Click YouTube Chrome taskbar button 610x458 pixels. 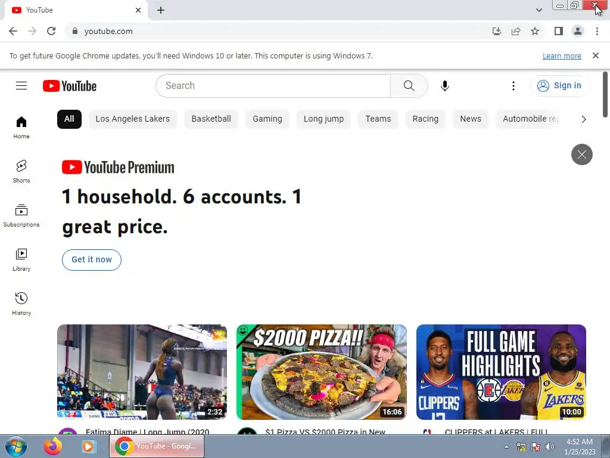click(x=157, y=446)
